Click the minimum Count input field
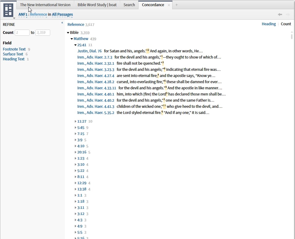 pyautogui.click(x=22, y=33)
